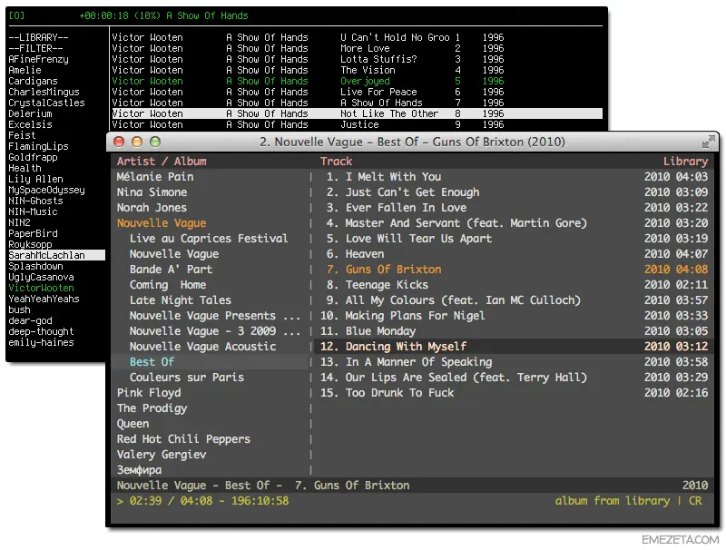The height and width of the screenshot is (550, 726).
Task: Click the fullscreen arrows icon in title bar
Action: pos(708,142)
